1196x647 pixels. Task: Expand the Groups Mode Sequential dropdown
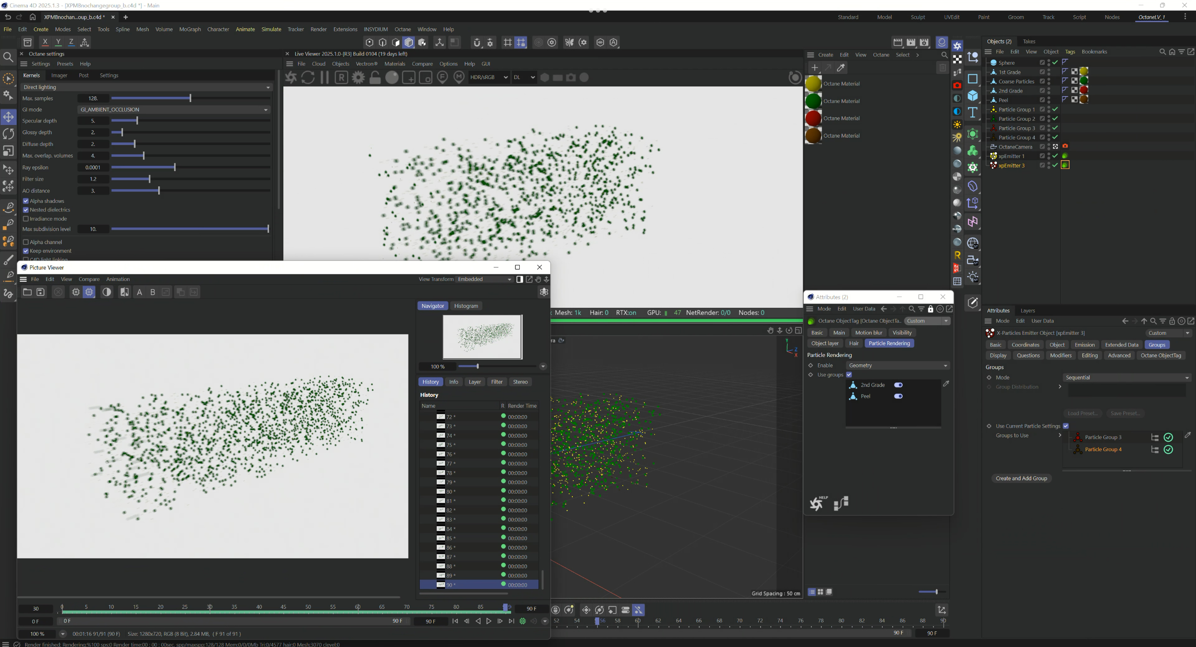click(1126, 378)
